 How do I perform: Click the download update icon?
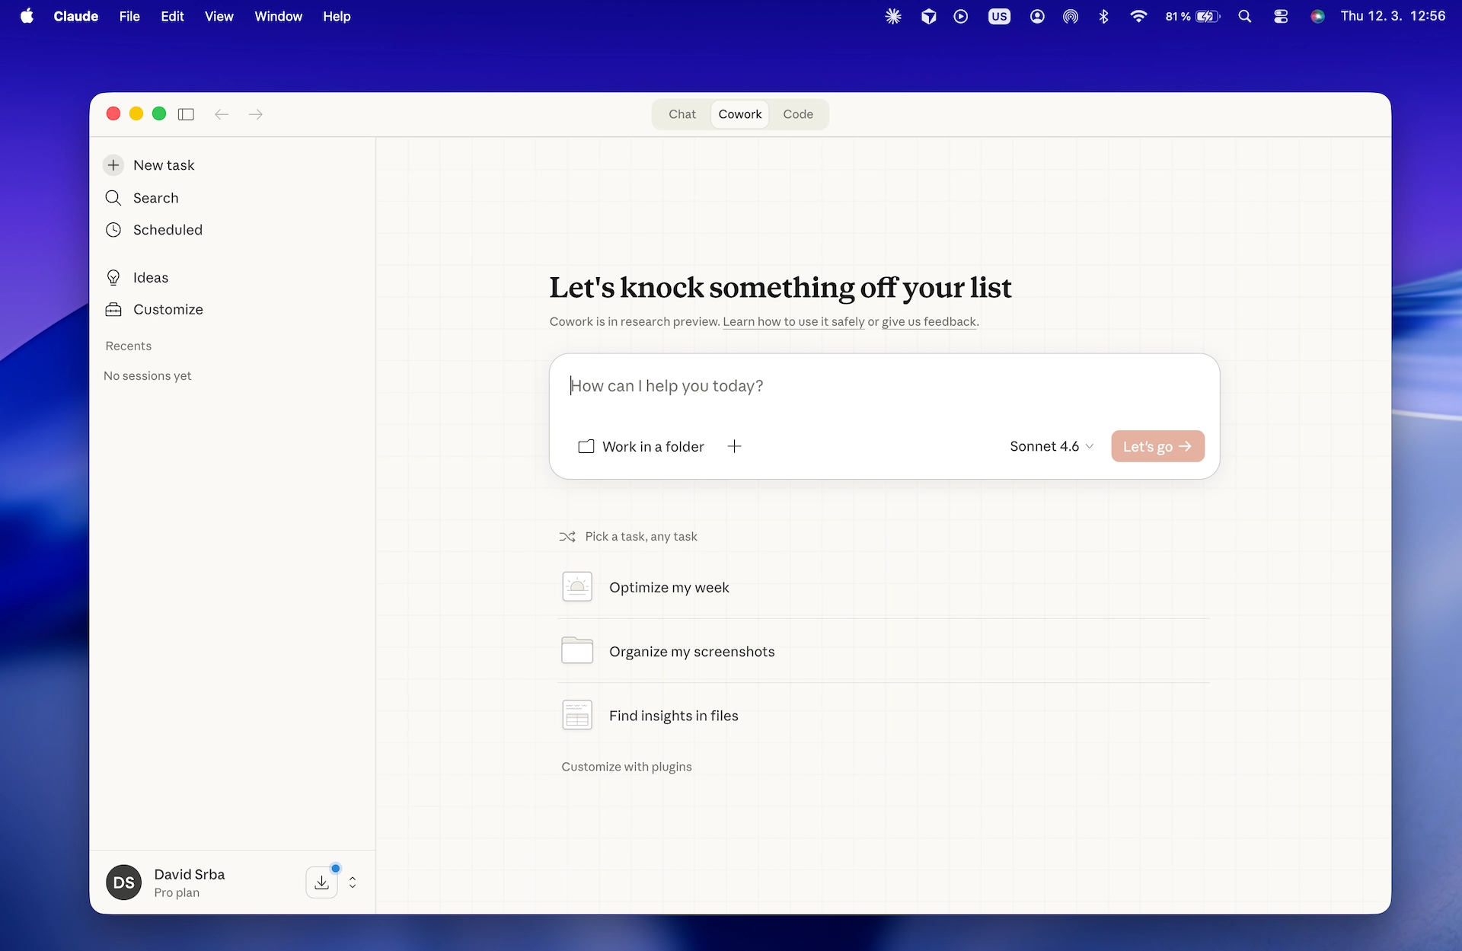[321, 882]
